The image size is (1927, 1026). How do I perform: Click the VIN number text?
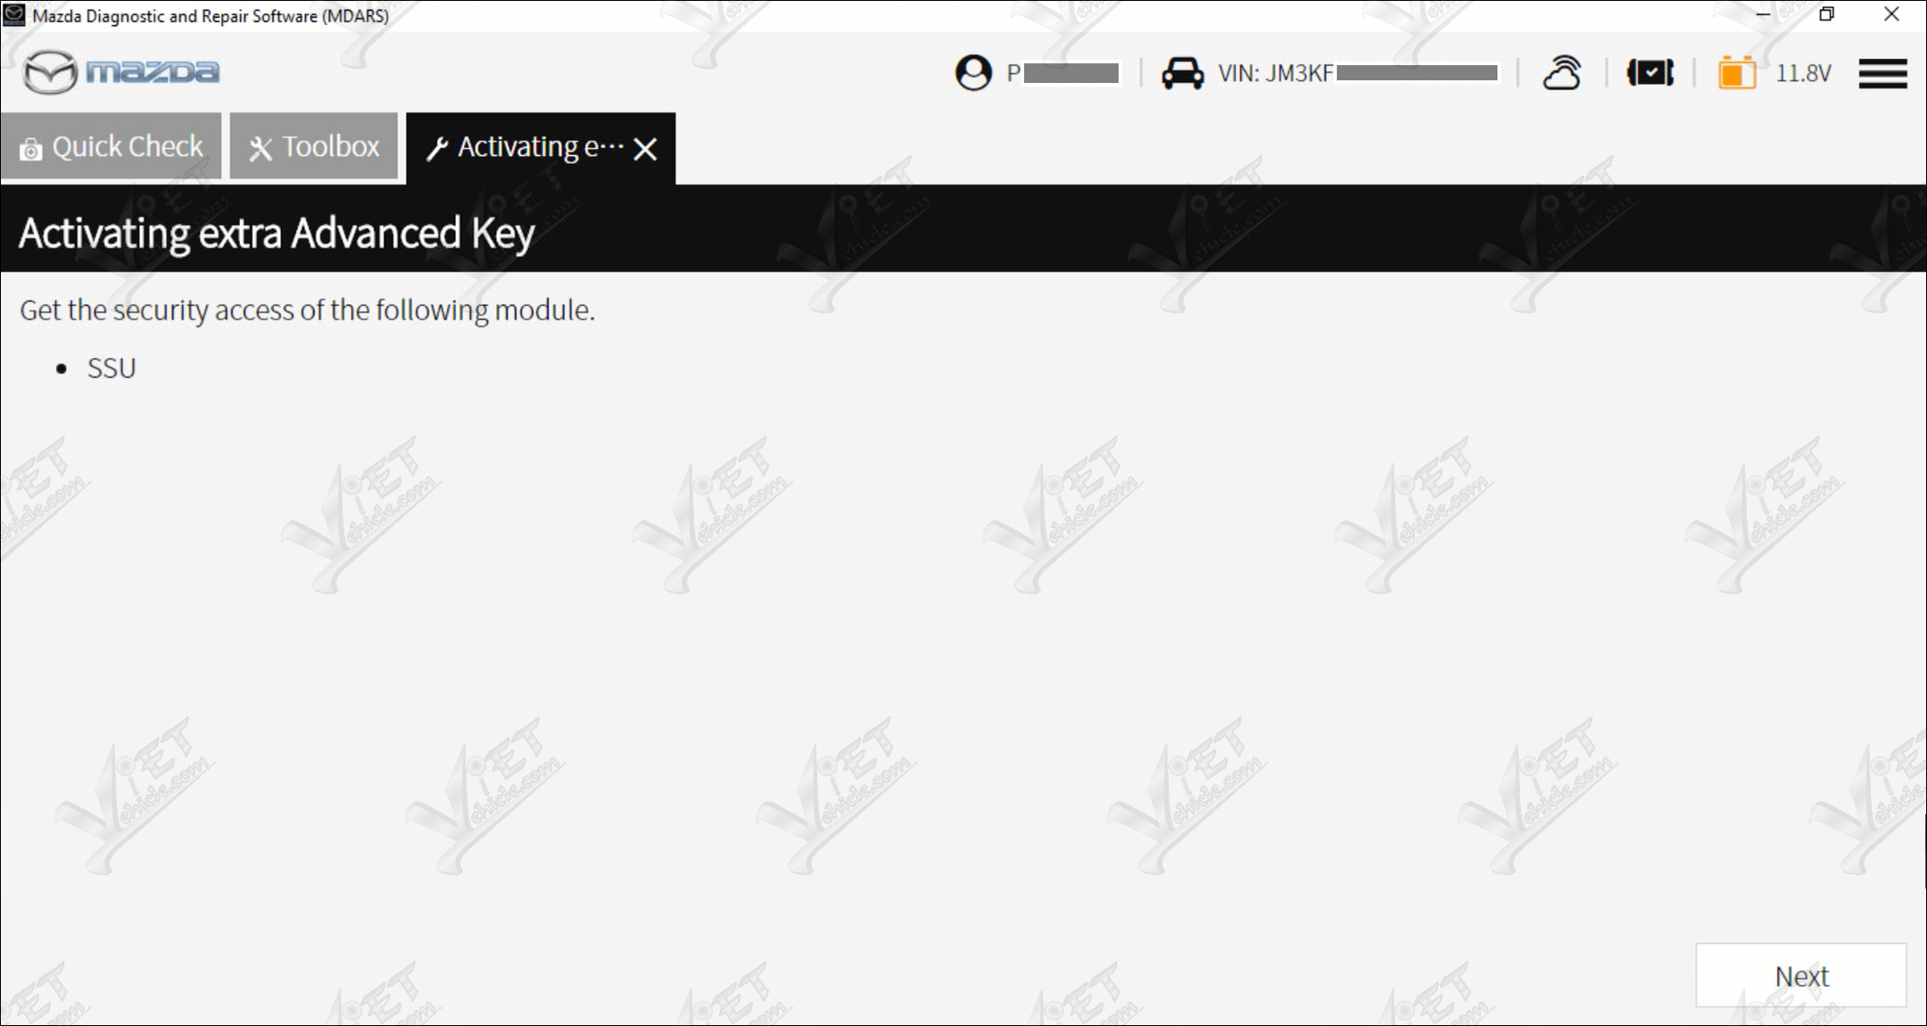pyautogui.click(x=1358, y=73)
